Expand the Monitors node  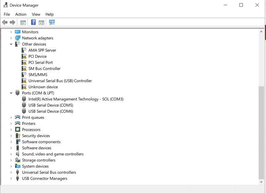(11, 32)
